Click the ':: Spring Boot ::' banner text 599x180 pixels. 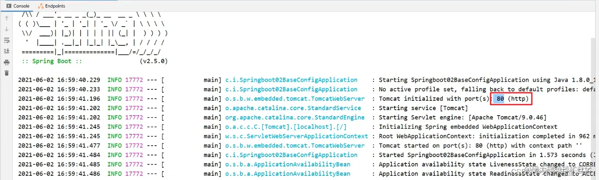(x=52, y=61)
